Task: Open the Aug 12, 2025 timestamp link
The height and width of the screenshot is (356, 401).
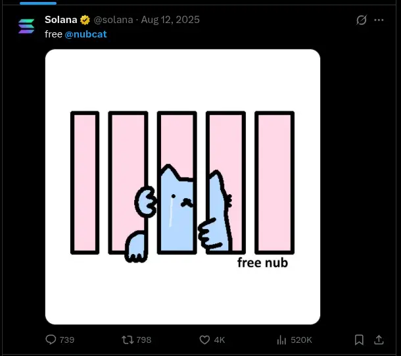Action: (170, 20)
